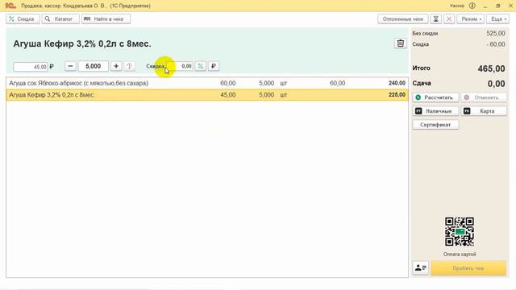Screen dimensions: 516x290
Task: Click the weight scale icon next to plus
Action: [129, 66]
